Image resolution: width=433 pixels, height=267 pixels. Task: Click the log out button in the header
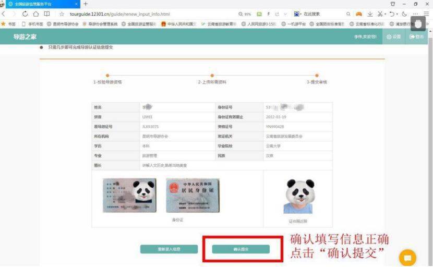point(416,37)
